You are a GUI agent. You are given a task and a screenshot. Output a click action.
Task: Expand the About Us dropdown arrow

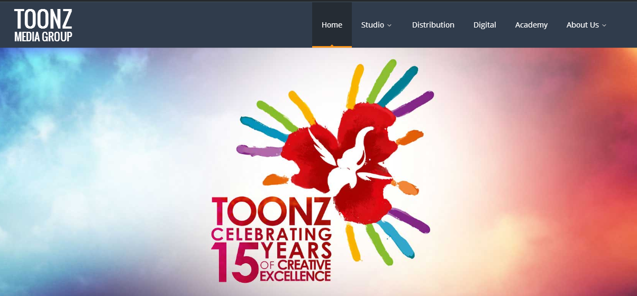point(604,25)
